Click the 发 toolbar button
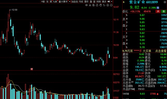The image size is (167, 99). point(47,2)
